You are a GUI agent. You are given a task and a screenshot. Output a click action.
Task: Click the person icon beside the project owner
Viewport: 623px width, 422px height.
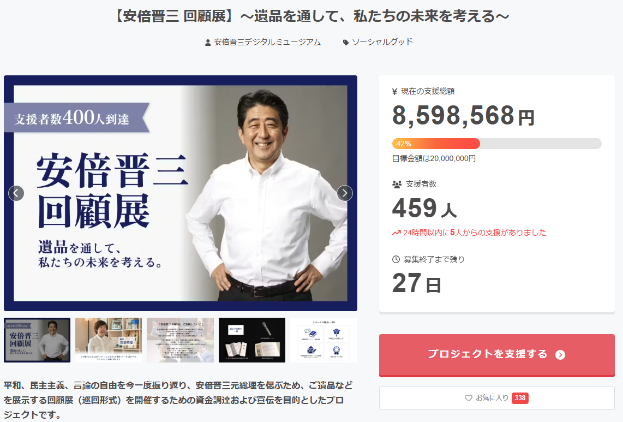click(208, 43)
